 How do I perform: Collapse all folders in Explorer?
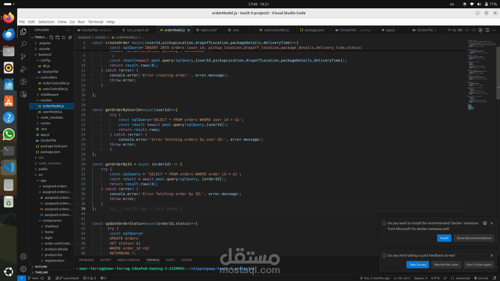point(70,37)
